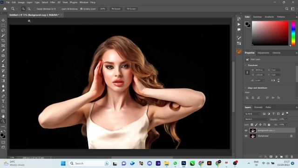This screenshot has width=298, height=168.
Task: Click foreground color swatch in toolbox
Action: pyautogui.click(x=2, y=135)
